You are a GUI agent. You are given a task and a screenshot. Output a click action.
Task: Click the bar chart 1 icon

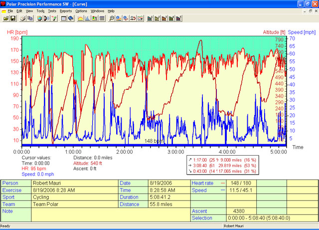point(150,18)
